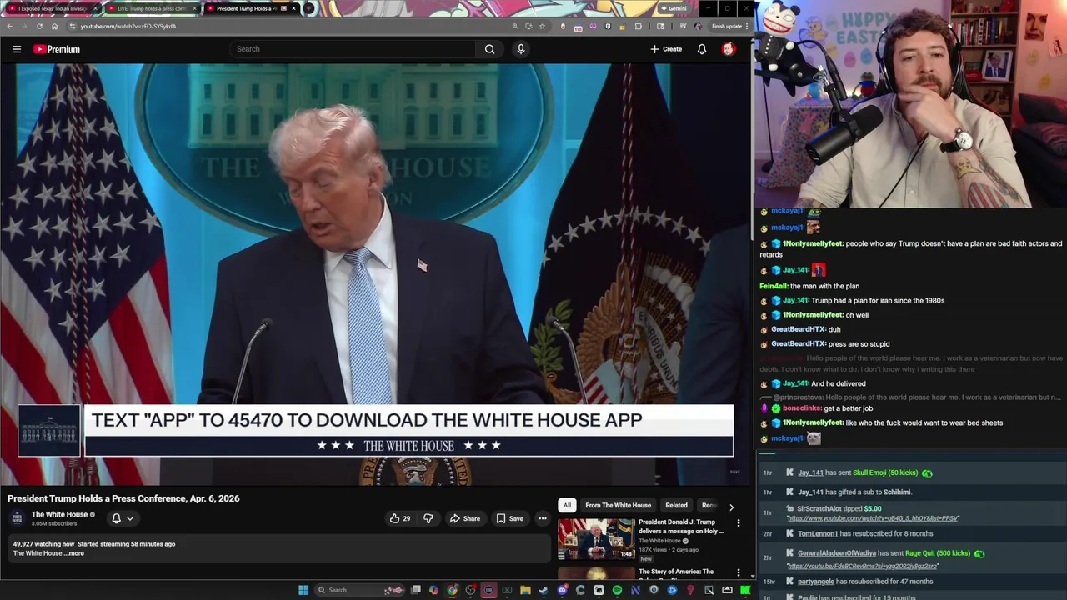Share the video
Viewport: 1067px width, 600px height.
(465, 518)
